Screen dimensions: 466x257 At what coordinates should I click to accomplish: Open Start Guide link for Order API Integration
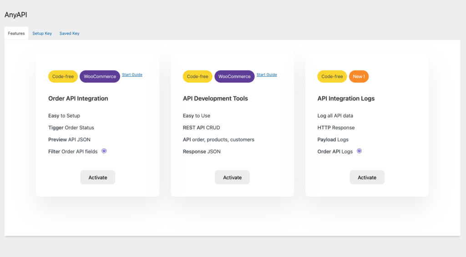[x=132, y=75]
